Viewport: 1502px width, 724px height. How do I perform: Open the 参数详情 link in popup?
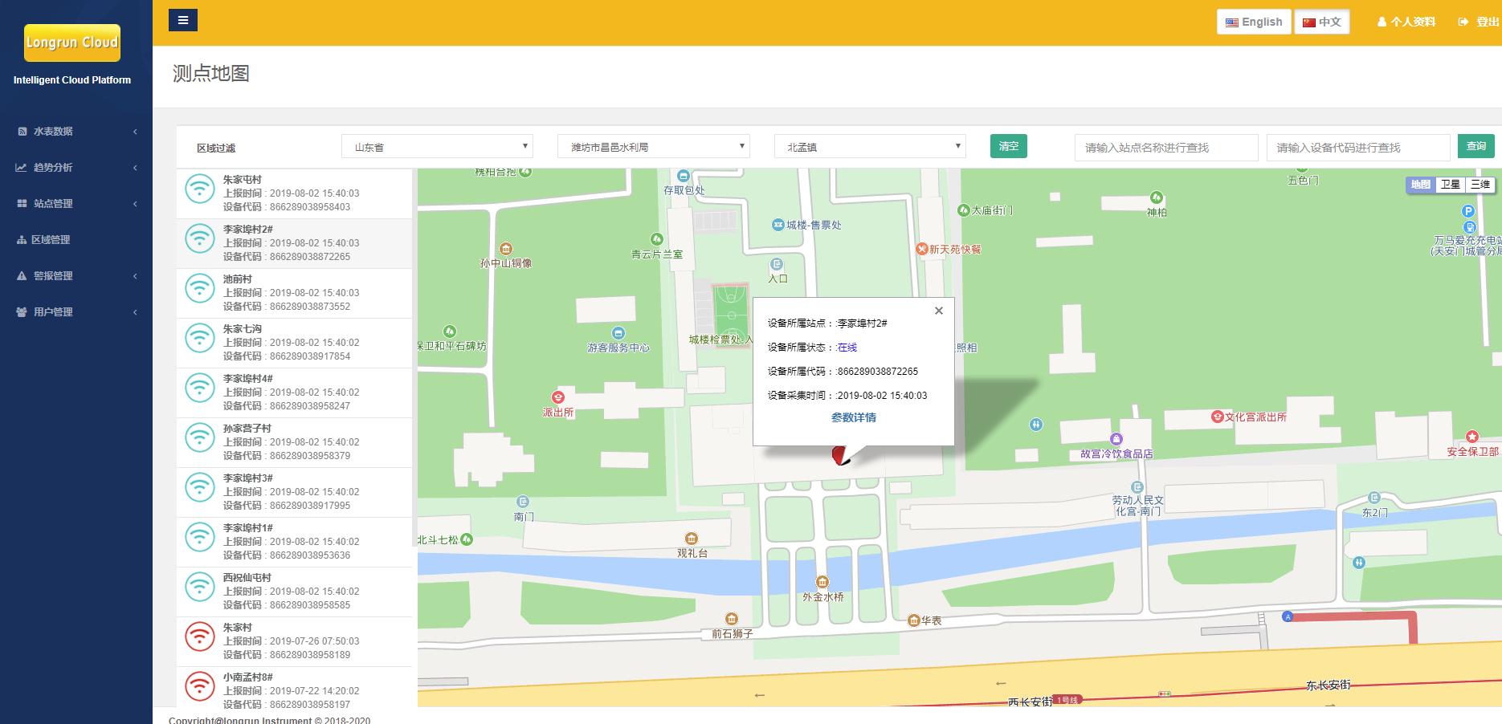(x=853, y=417)
